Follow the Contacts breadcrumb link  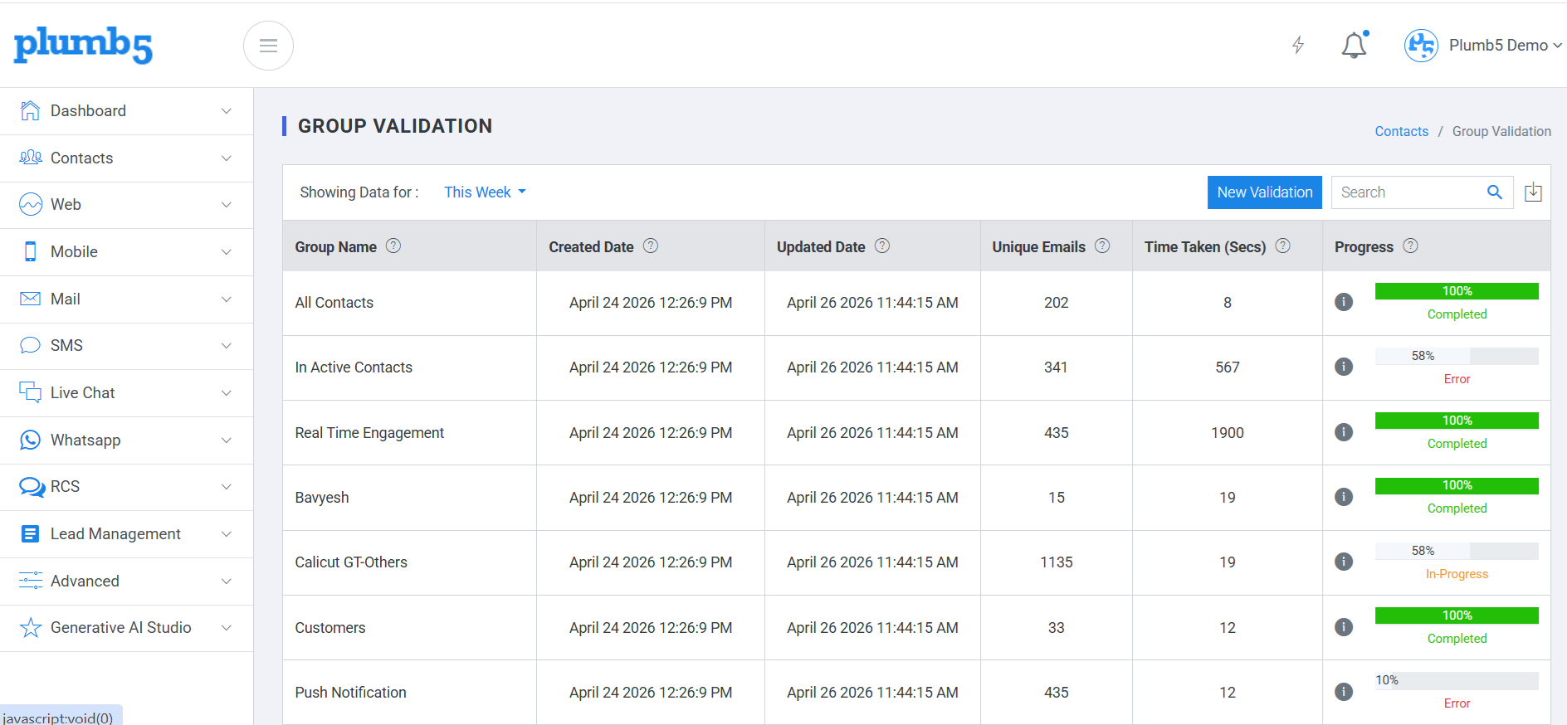[1401, 131]
